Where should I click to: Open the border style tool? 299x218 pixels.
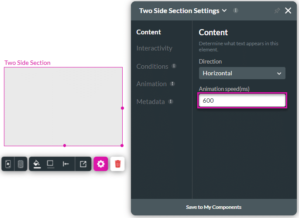click(51, 164)
